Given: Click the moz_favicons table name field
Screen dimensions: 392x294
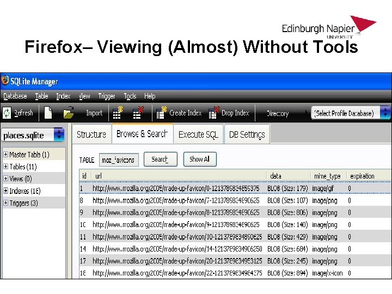Looking at the screenshot, I should (119, 160).
